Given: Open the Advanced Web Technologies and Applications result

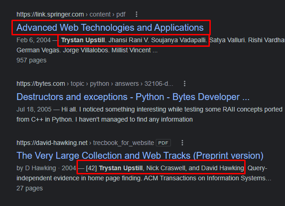Looking at the screenshot, I should coord(110,28).
